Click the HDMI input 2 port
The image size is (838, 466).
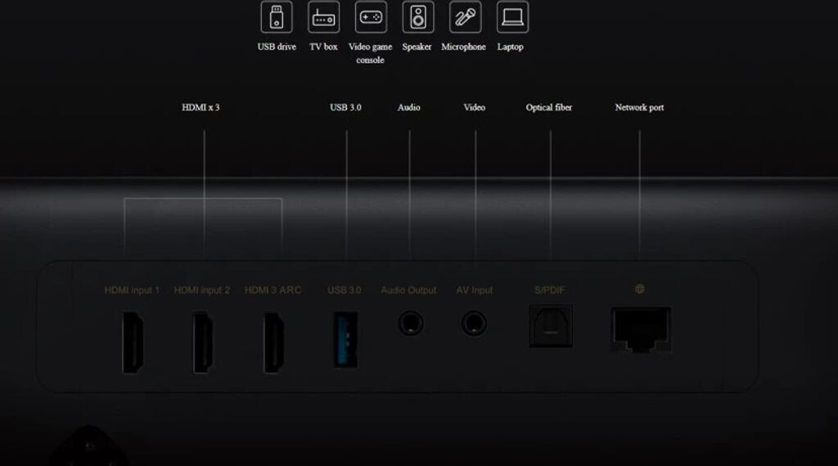click(202, 342)
